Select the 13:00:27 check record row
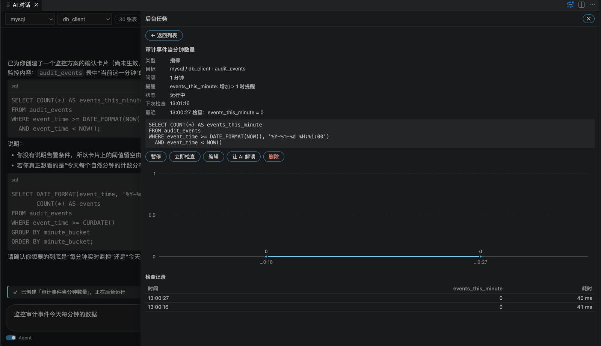The height and width of the screenshot is (346, 601). pyautogui.click(x=370, y=298)
